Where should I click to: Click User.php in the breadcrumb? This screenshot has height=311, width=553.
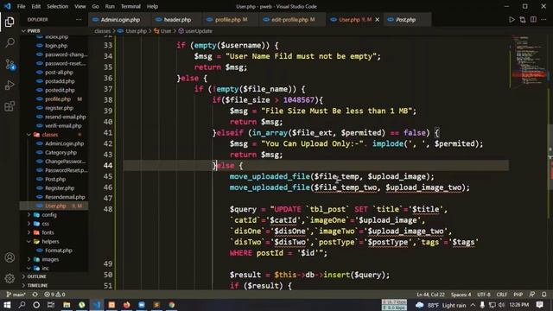(x=136, y=31)
